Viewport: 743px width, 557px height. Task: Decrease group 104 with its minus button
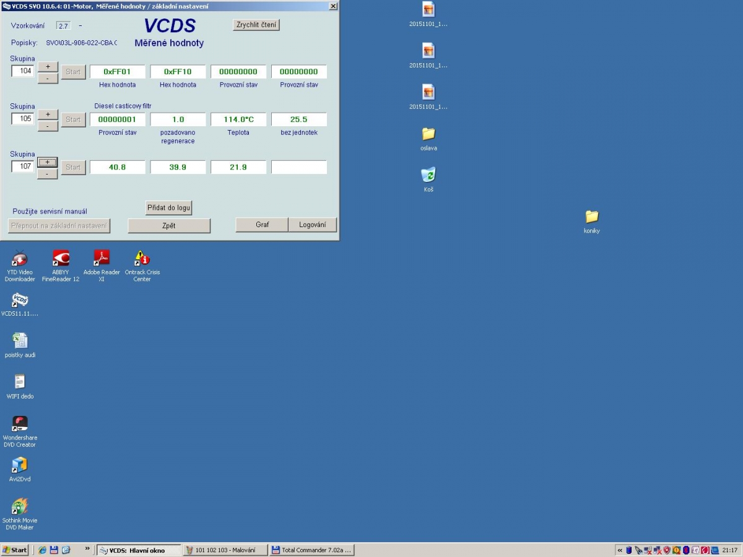tap(48, 78)
